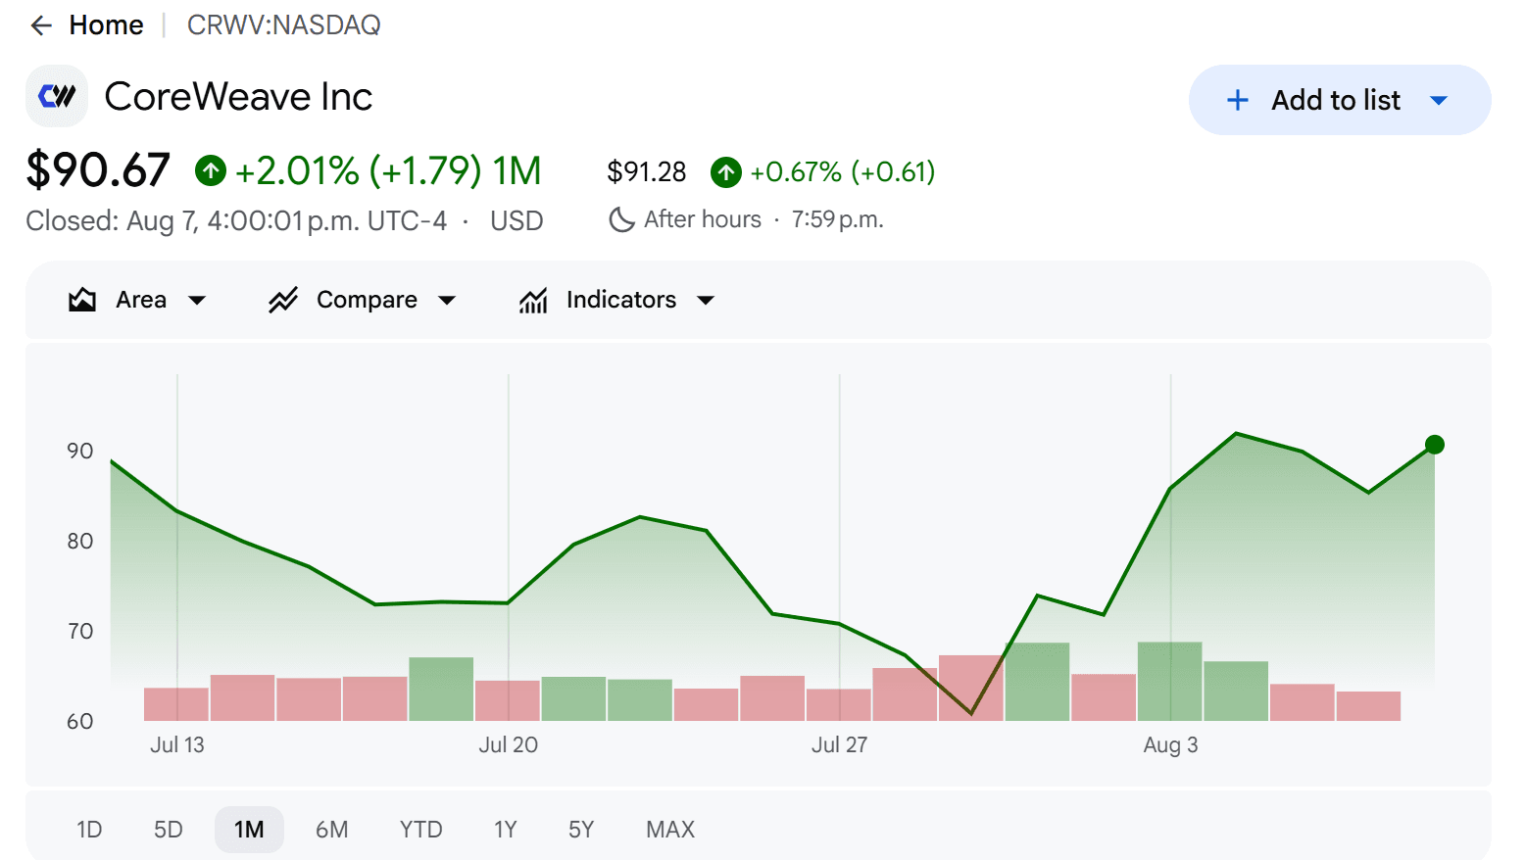Expand the Indicators dropdown caret

pyautogui.click(x=706, y=301)
